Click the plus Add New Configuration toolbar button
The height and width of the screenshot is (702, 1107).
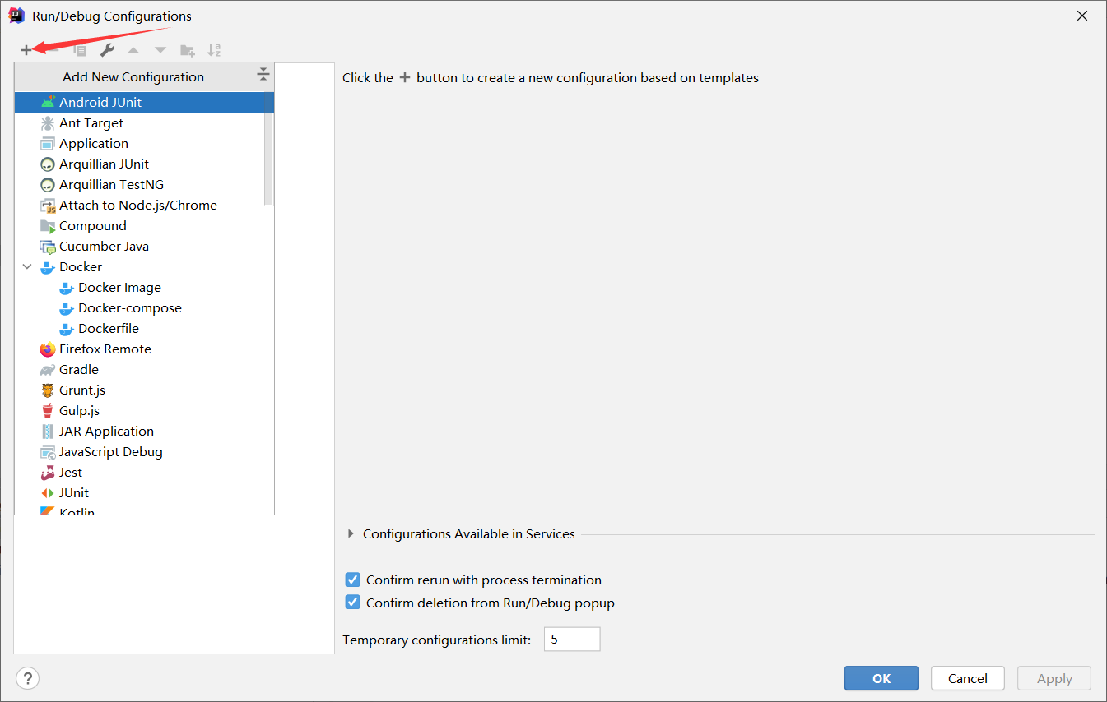click(26, 50)
